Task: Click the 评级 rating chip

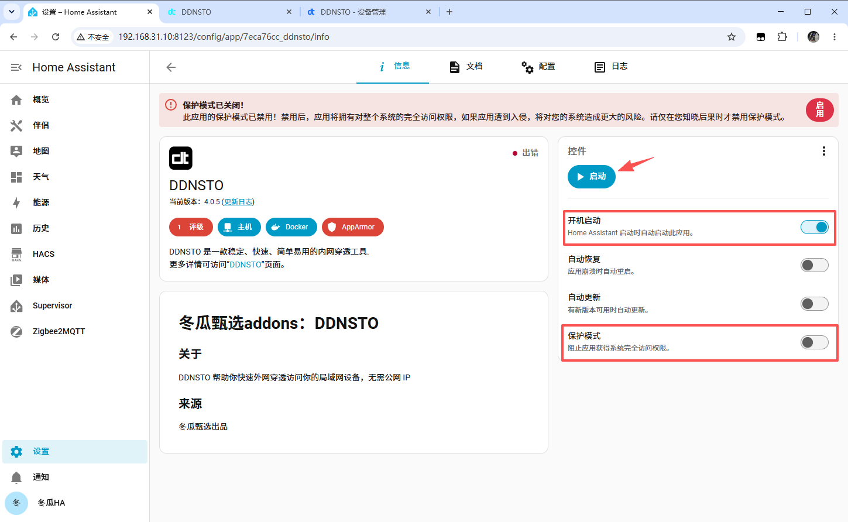Action: [191, 227]
